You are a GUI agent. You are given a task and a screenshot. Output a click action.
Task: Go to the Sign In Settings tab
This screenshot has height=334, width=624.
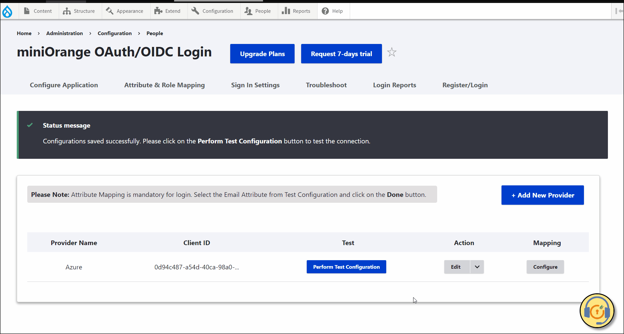coord(255,85)
